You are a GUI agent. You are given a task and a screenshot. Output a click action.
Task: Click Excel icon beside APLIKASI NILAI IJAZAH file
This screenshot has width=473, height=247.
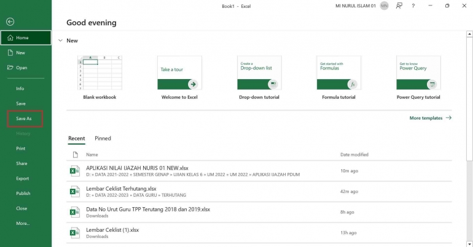pos(75,171)
